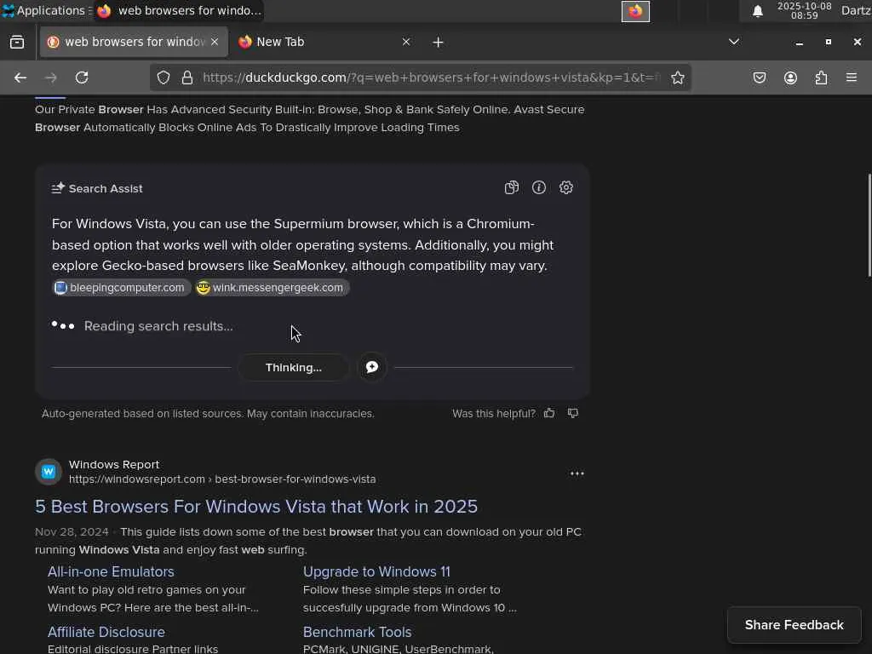Open the Firefox account icon

[790, 77]
